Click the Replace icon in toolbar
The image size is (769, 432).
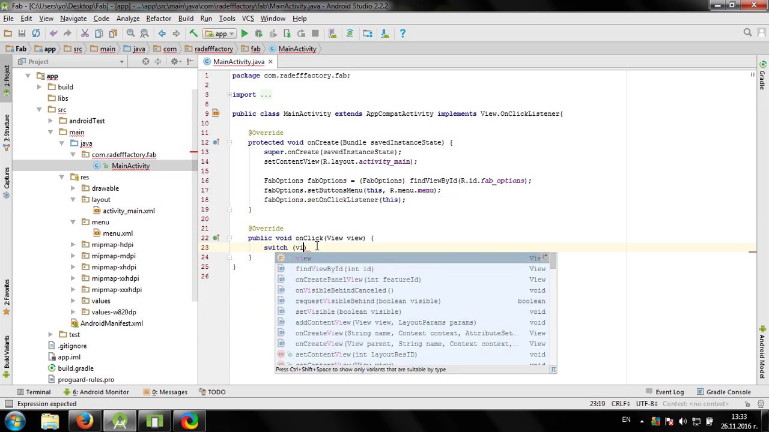coord(144,34)
